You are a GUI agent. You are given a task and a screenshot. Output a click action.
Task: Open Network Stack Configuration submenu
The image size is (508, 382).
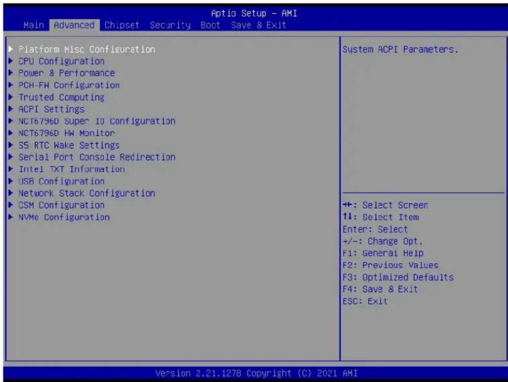(x=87, y=193)
